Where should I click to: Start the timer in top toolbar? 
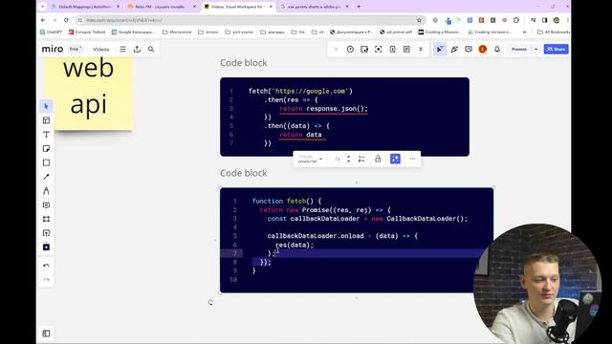(350, 49)
